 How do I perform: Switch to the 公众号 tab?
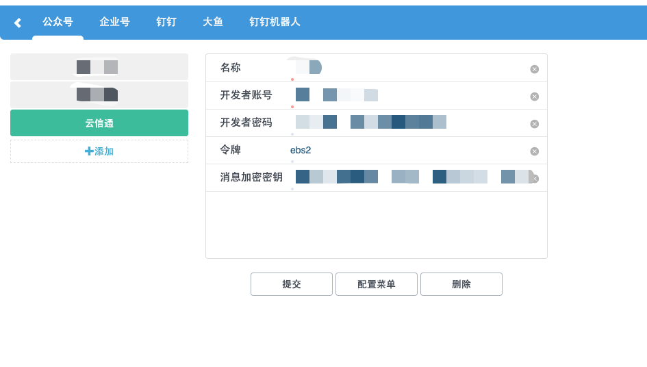coord(58,22)
